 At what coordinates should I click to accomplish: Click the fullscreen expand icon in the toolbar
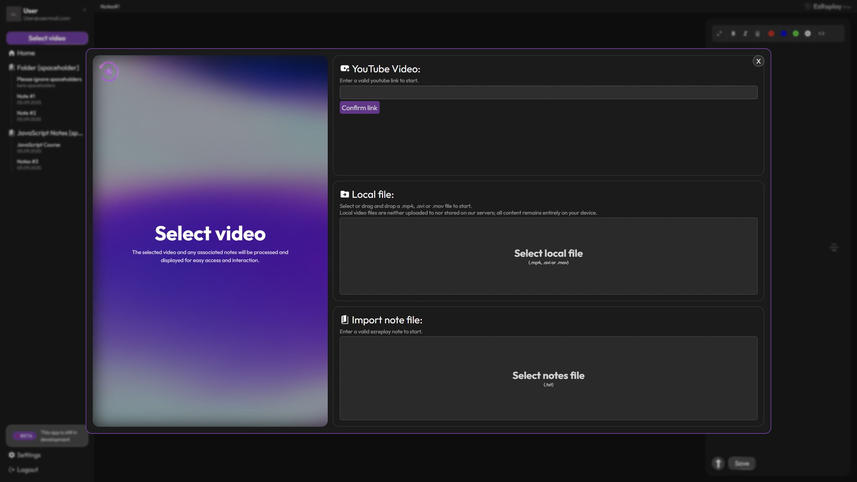719,33
